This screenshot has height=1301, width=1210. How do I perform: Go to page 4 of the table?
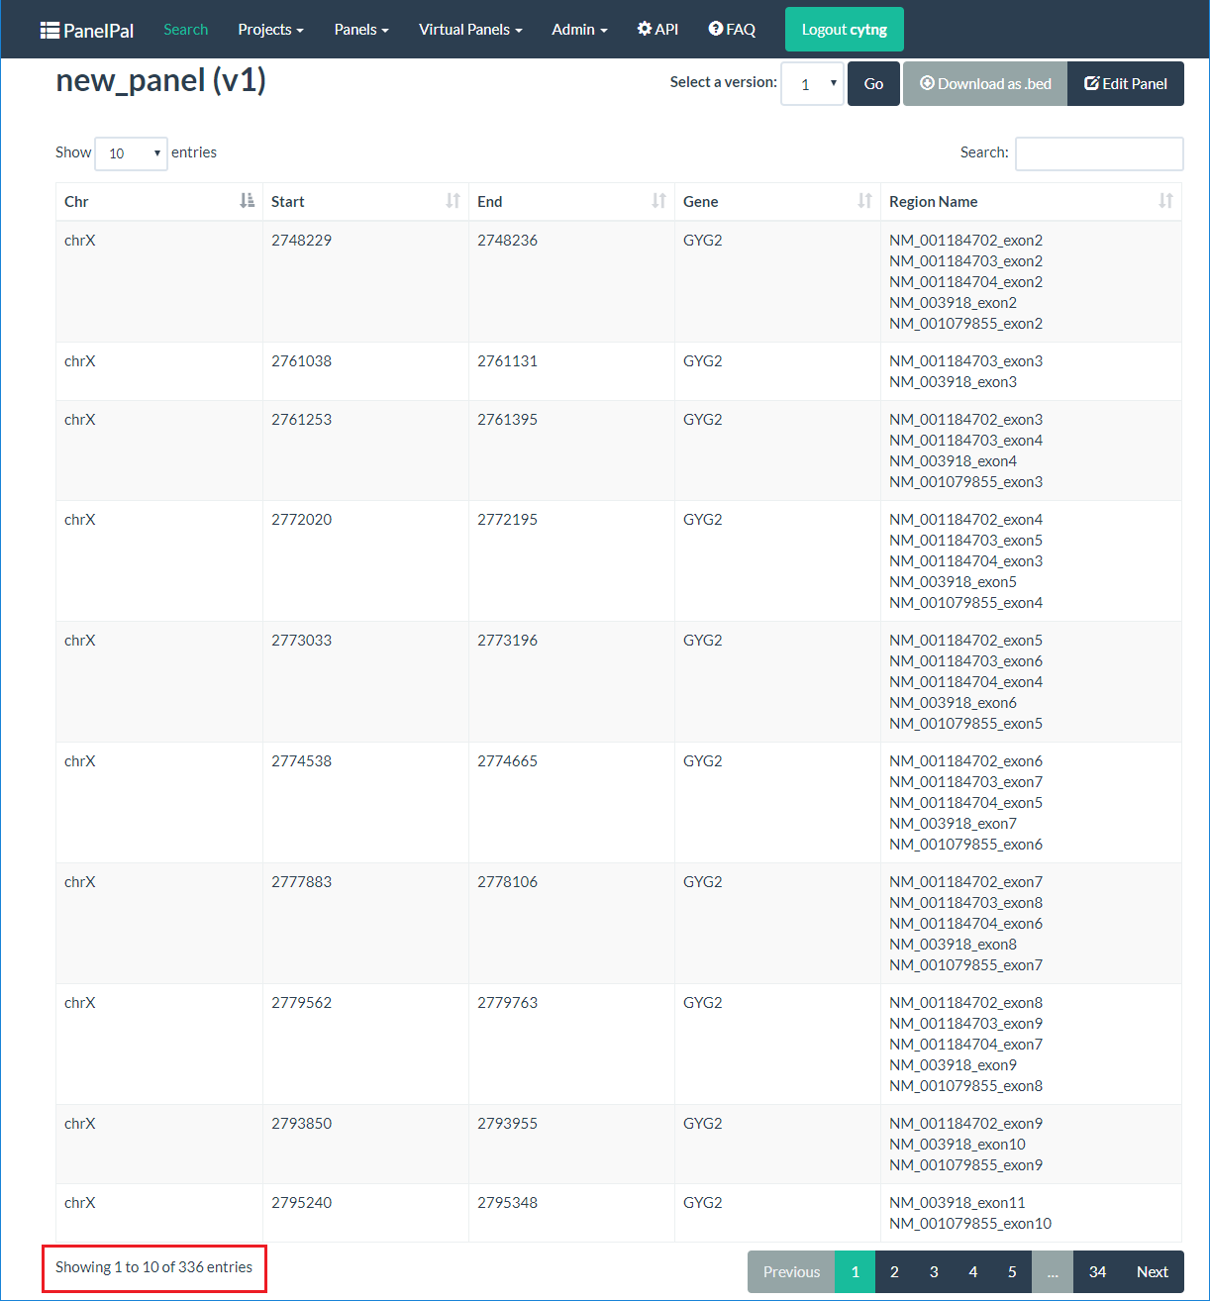[972, 1272]
